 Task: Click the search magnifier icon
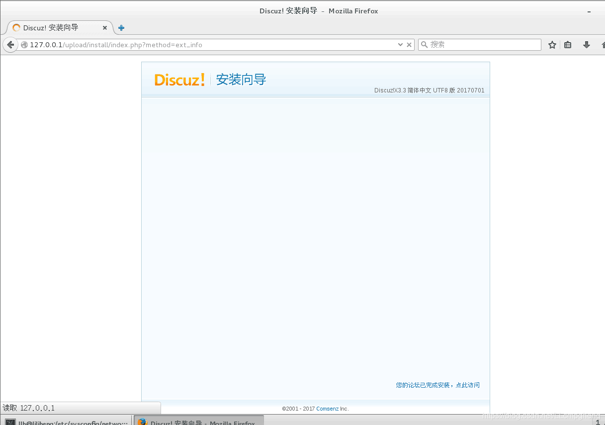[425, 45]
